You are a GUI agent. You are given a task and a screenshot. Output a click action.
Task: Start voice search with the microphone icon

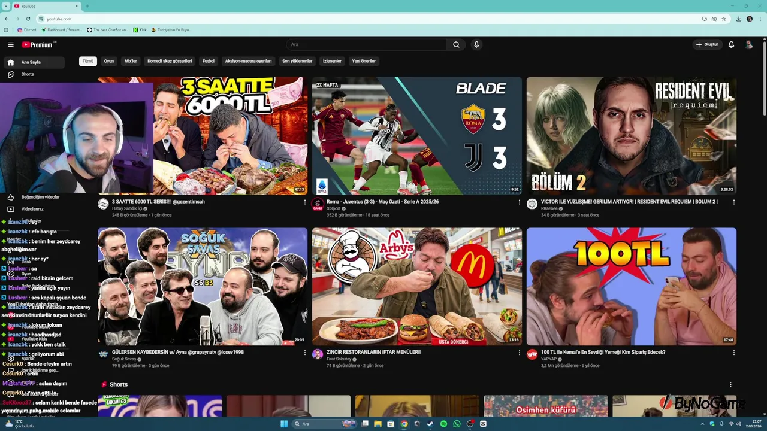pos(476,44)
